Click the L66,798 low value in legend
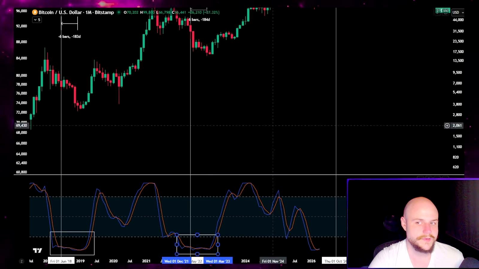479x269 pixels. [163, 12]
